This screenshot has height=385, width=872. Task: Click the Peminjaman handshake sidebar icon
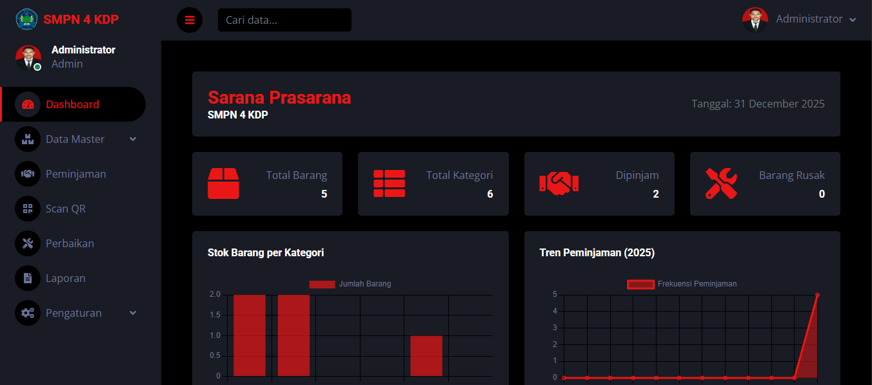pos(28,174)
